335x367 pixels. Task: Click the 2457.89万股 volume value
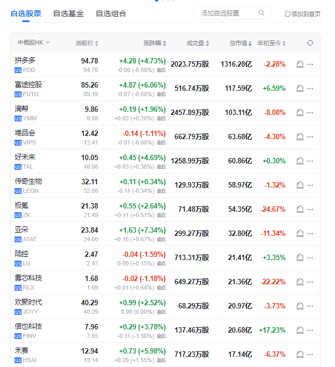coord(190,113)
